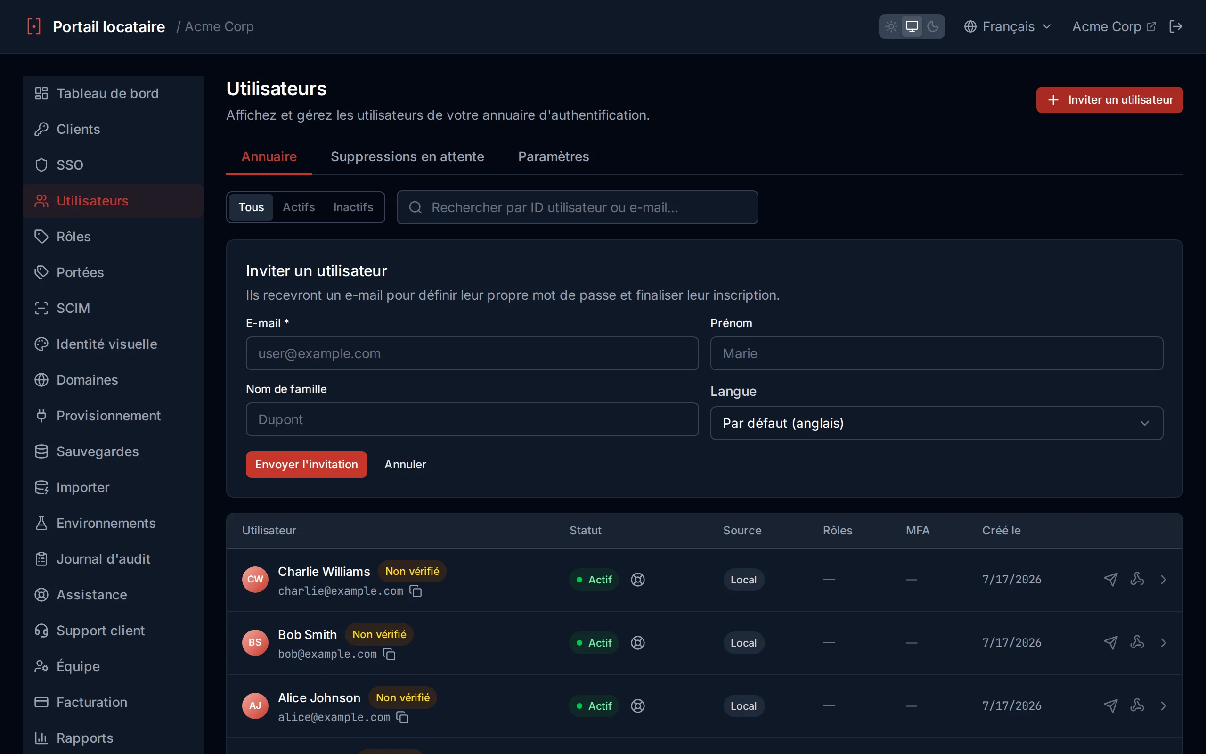Open SSO in sidebar

(113, 165)
